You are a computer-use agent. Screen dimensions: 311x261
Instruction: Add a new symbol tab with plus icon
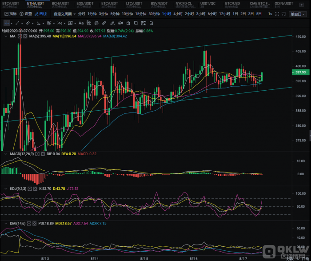[x=302, y=5]
